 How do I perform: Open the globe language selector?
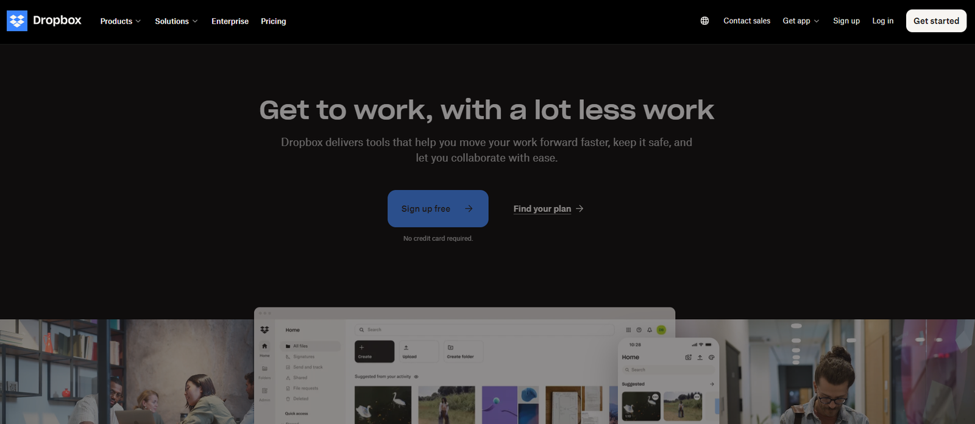pyautogui.click(x=704, y=21)
